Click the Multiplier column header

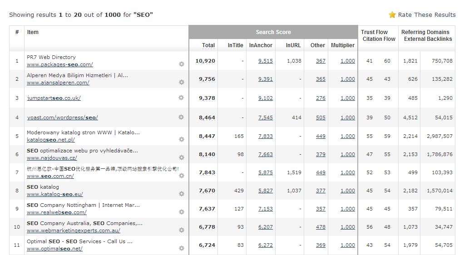point(342,45)
